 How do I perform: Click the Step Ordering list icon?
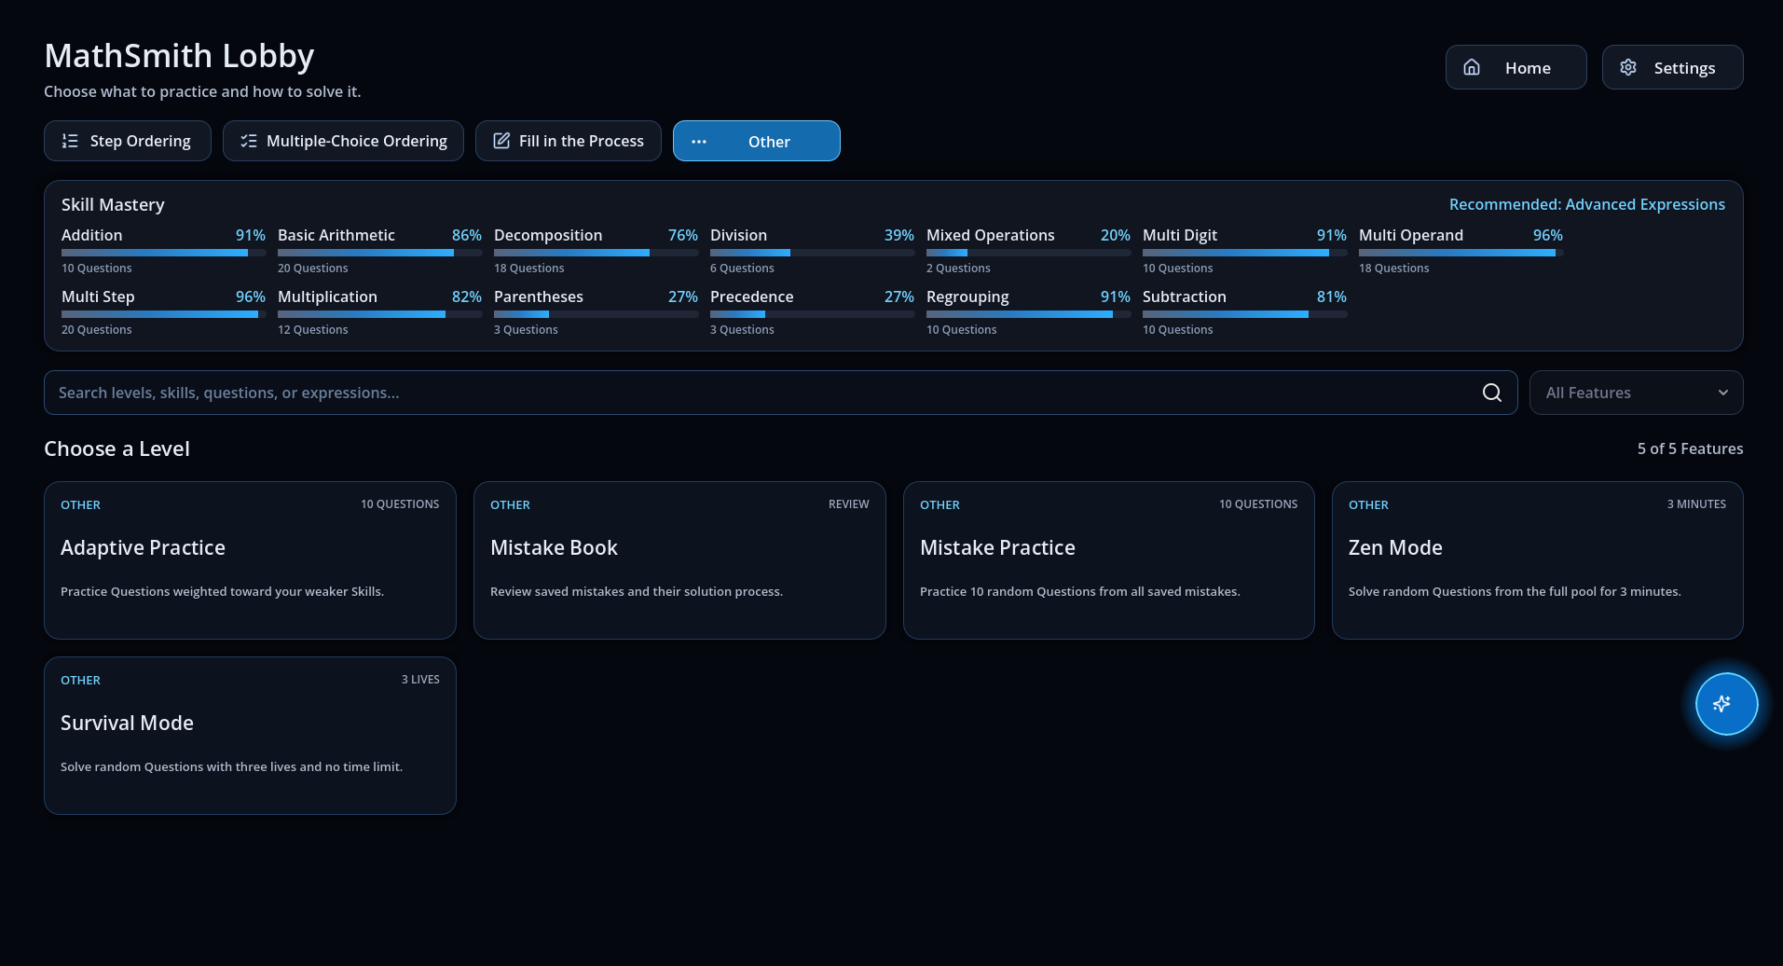click(x=70, y=141)
